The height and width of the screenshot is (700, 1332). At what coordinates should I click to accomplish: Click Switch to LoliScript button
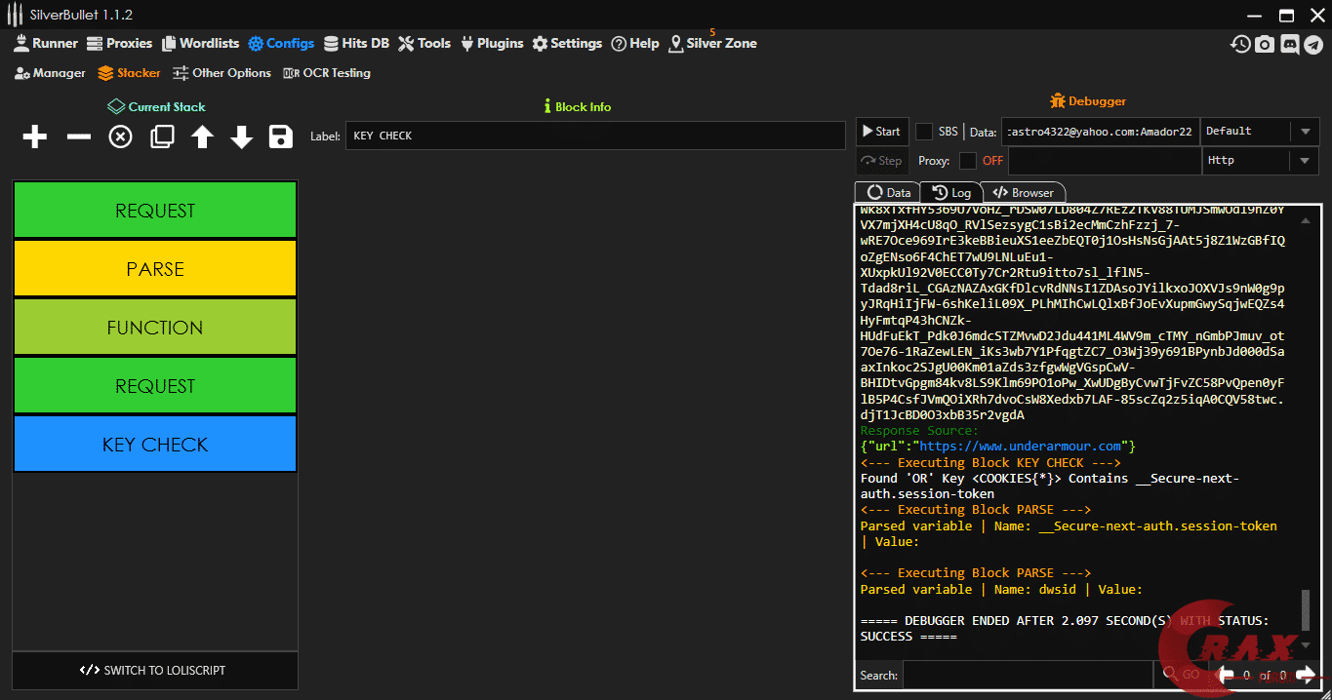[x=155, y=671]
